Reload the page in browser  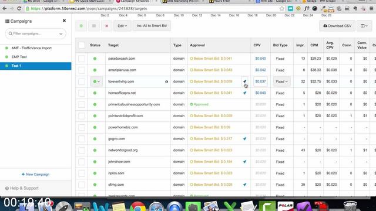pyautogui.click(x=19, y=9)
